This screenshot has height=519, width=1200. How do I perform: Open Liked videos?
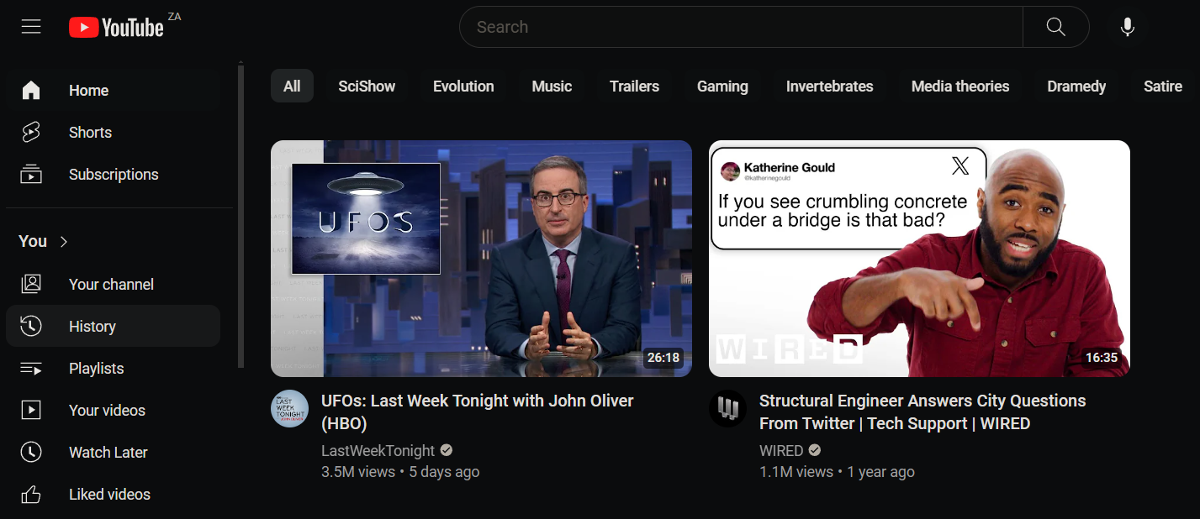[108, 494]
